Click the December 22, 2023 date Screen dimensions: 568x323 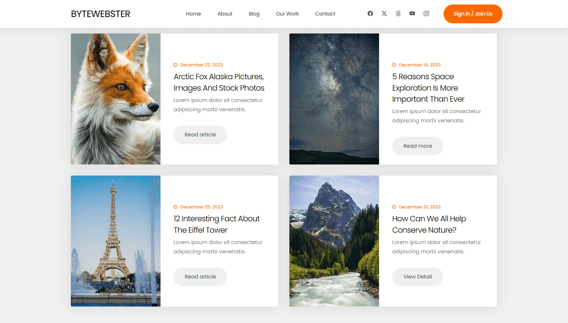point(201,65)
